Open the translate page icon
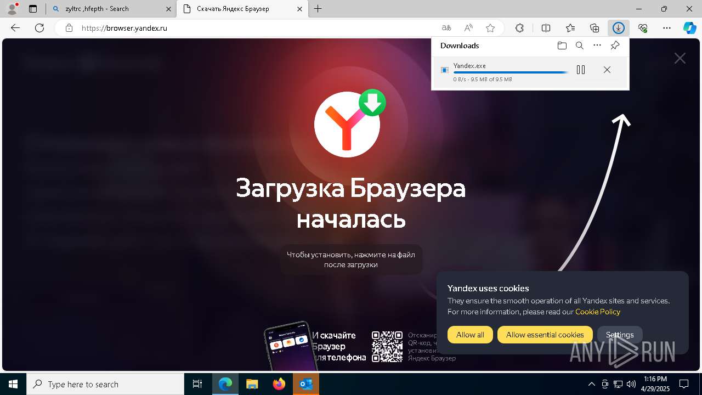702x395 pixels. [446, 28]
